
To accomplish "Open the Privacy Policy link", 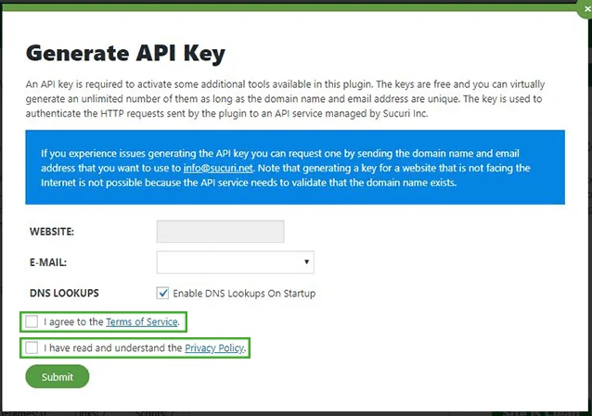I will (214, 347).
